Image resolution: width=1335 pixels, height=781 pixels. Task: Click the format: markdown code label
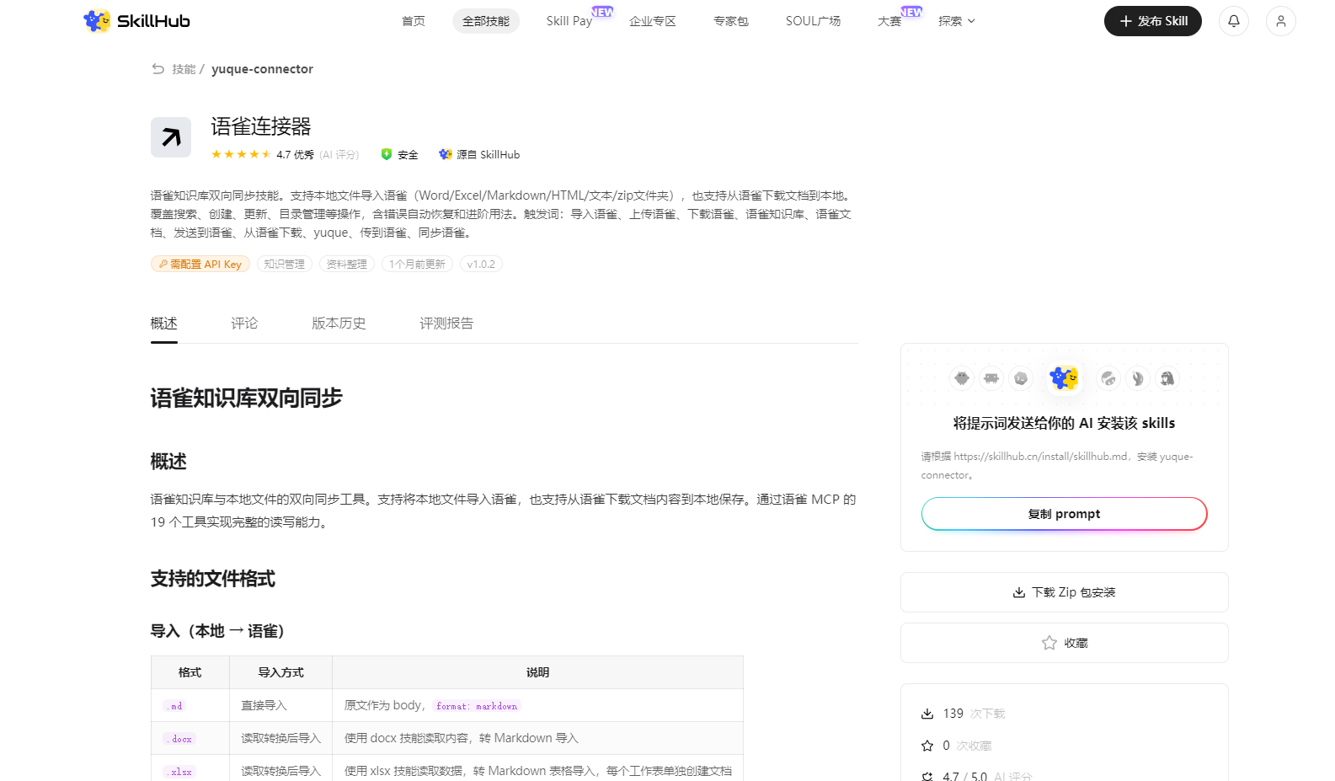[x=477, y=706]
